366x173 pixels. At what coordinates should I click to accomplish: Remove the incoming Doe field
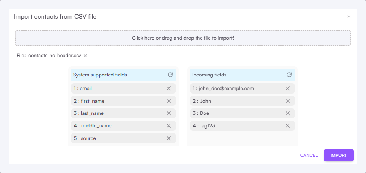287,113
